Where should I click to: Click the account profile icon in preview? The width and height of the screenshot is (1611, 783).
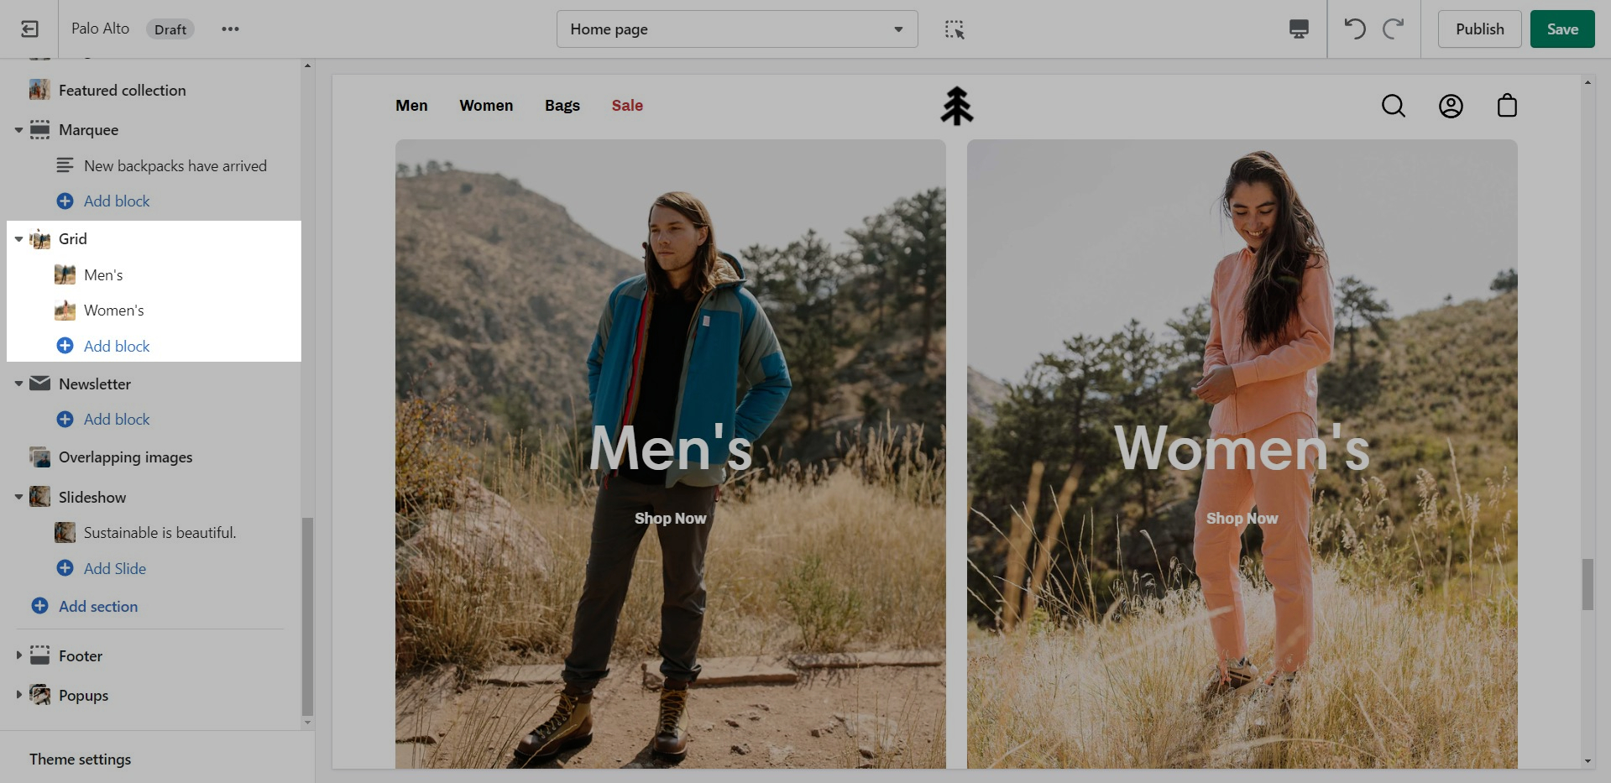pos(1451,106)
